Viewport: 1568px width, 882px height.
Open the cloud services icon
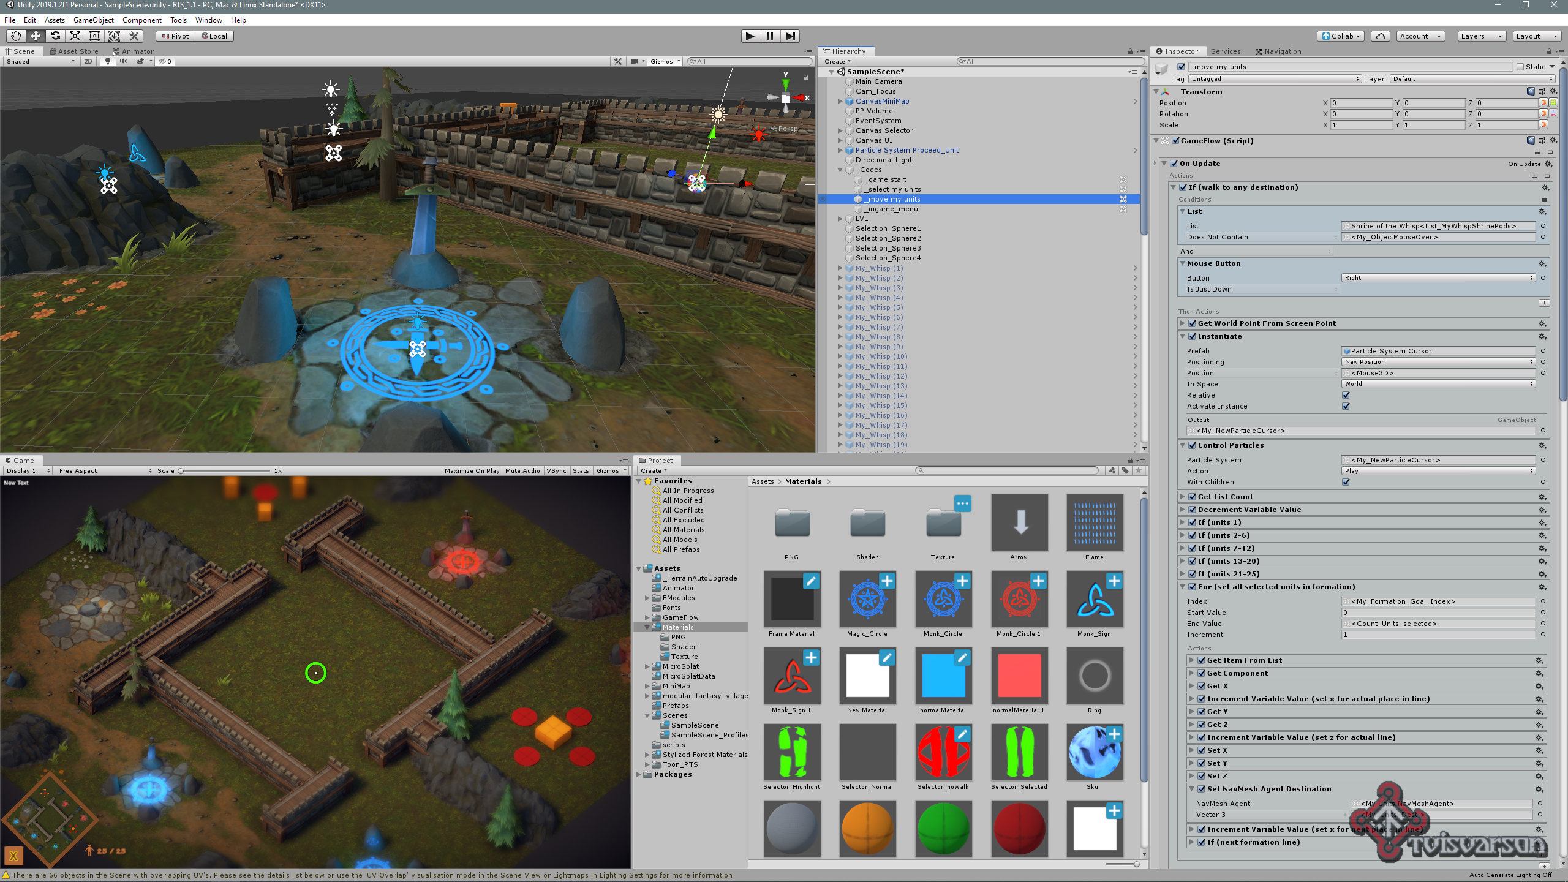tap(1381, 36)
